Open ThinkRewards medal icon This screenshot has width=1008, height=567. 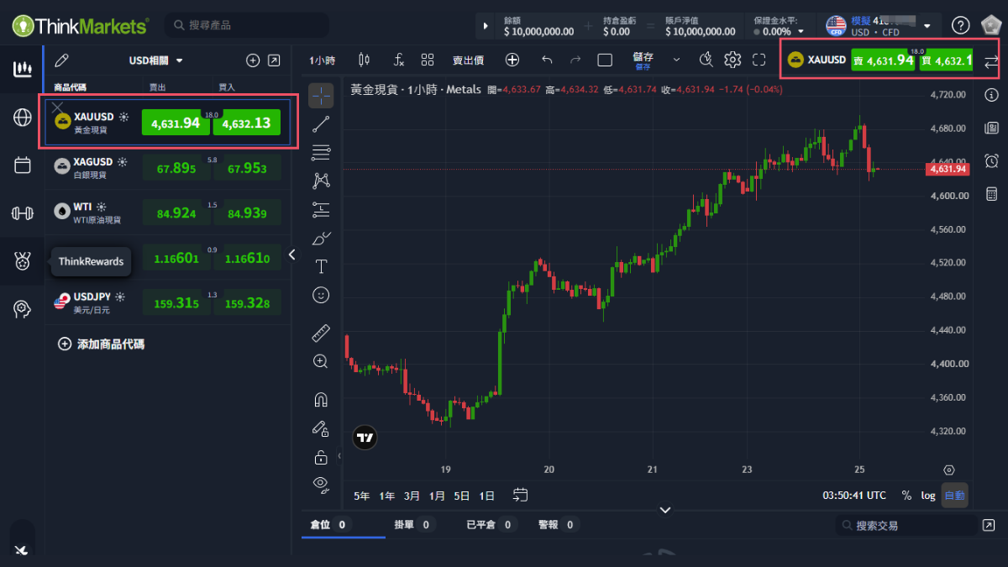pyautogui.click(x=23, y=261)
